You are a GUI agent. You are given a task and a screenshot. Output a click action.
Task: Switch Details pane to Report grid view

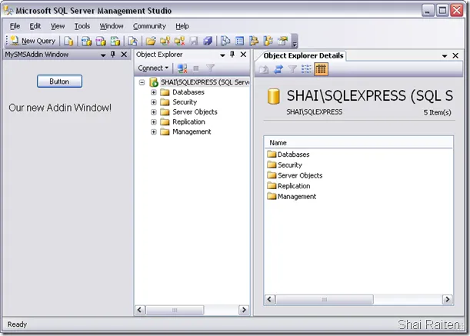pyautogui.click(x=321, y=69)
